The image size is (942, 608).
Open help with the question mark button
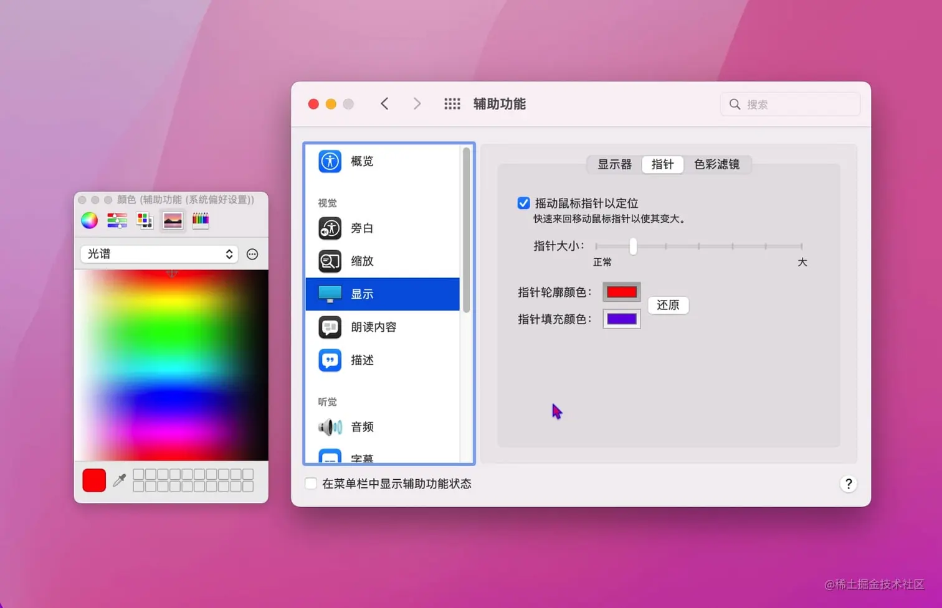pos(849,484)
